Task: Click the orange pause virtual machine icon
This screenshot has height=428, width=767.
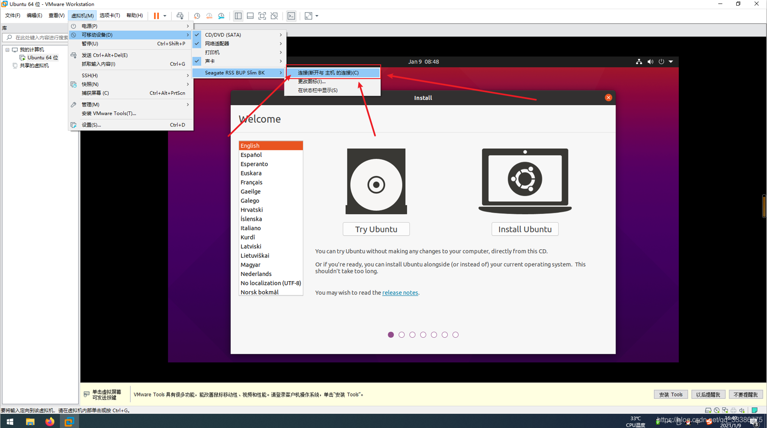Action: point(156,16)
